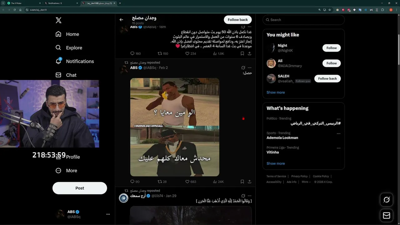Click Grok icon on Jan 29 post
The image size is (400, 225).
click(243, 196)
